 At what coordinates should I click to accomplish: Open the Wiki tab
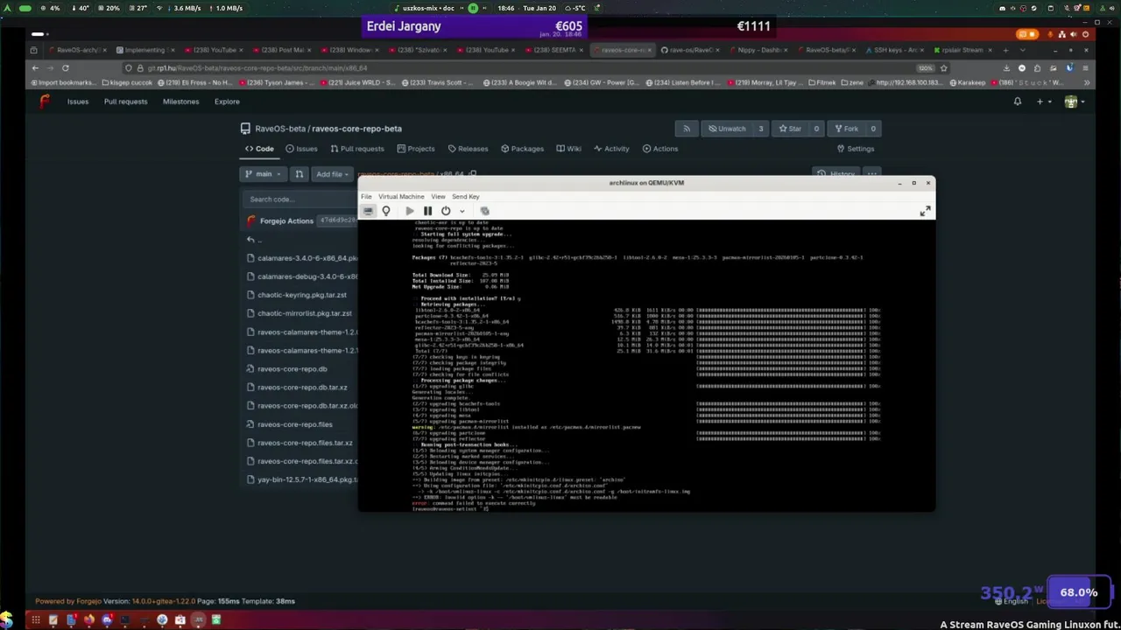click(x=568, y=149)
